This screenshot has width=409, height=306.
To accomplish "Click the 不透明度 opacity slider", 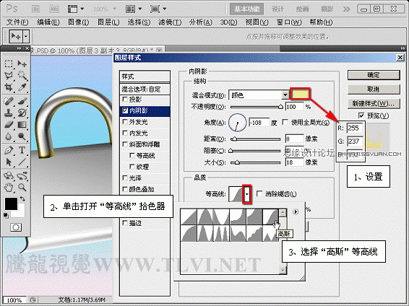I will [x=255, y=107].
